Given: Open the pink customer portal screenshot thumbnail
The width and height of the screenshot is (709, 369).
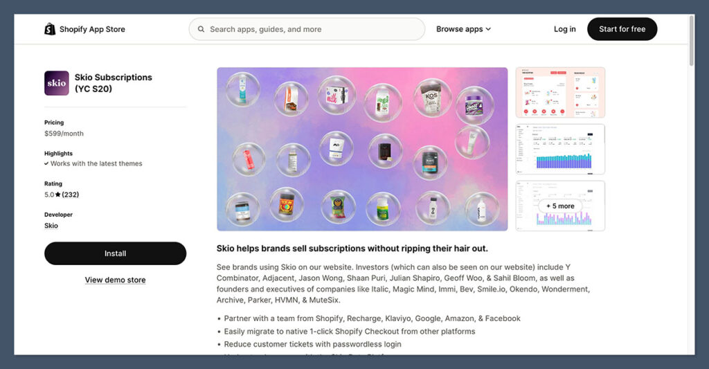Looking at the screenshot, I should coord(560,92).
